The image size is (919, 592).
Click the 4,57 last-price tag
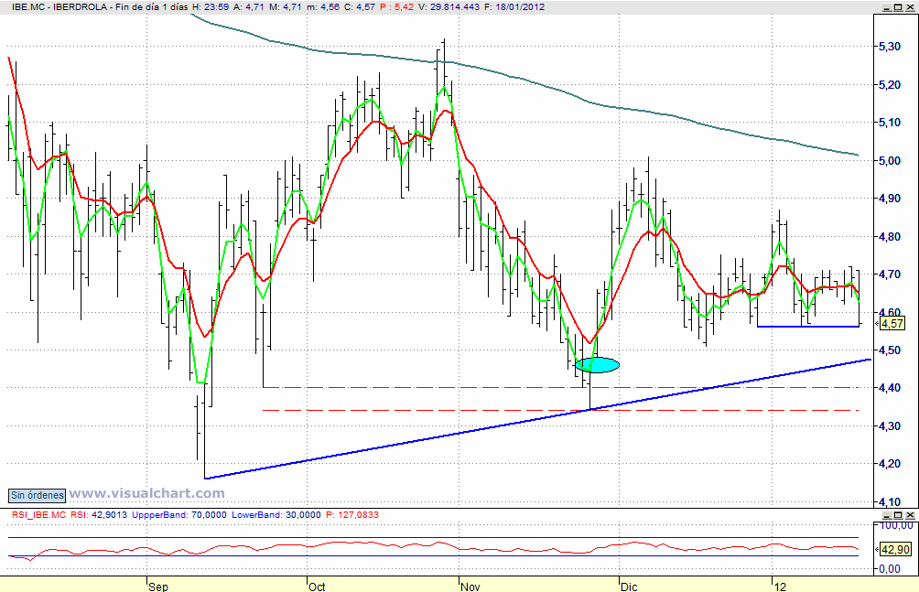(892, 324)
